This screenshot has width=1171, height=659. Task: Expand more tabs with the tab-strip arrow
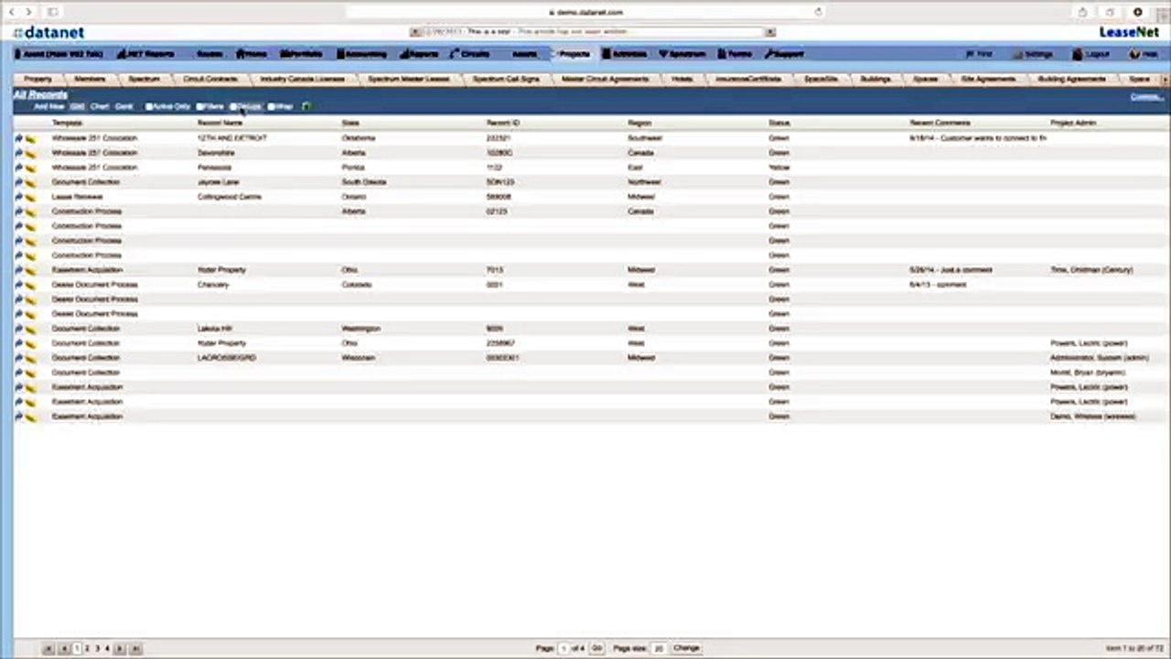tap(1165, 80)
